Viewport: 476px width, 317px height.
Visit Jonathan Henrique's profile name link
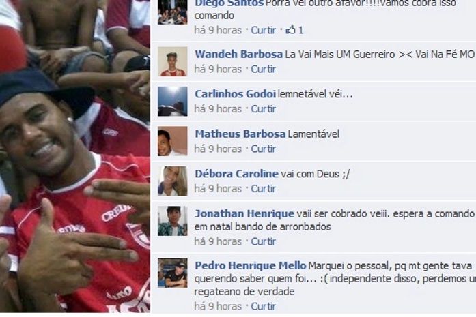pyautogui.click(x=244, y=213)
